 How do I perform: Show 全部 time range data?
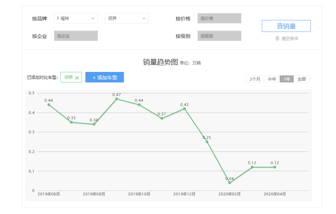coord(302,79)
